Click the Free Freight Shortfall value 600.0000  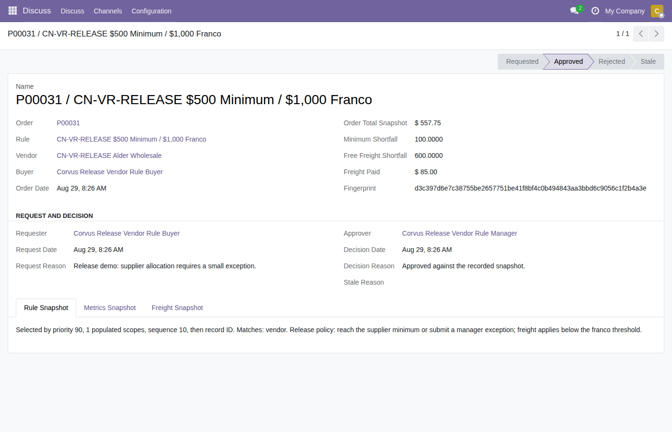point(429,156)
